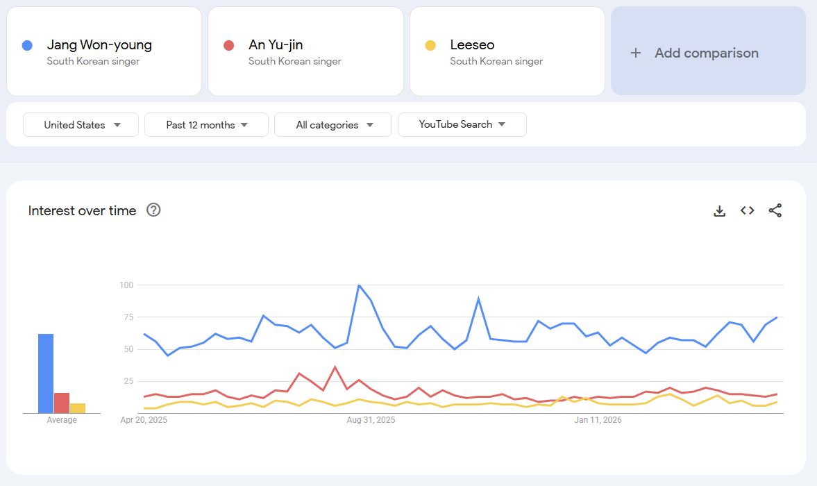
Task: Change the YouTube Search source dropdown
Action: [462, 124]
